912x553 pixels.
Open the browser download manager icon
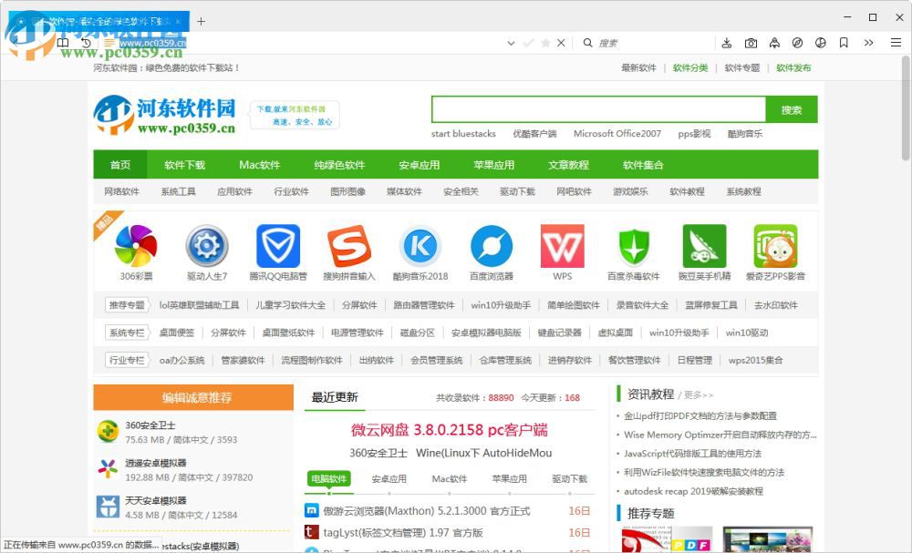coord(727,43)
